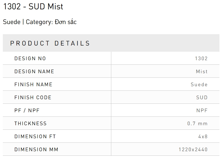Click the design number value "1302"
Screen dimensions: 222x158
[x=201, y=59]
